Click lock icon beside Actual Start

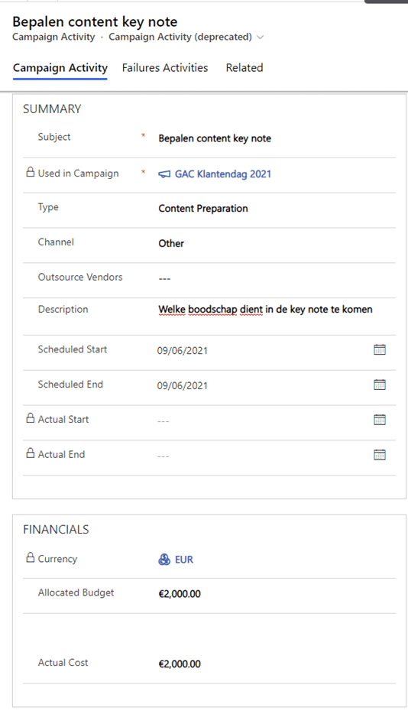[x=31, y=417]
